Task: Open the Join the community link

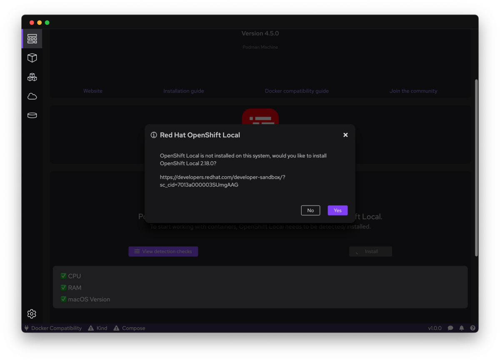Action: click(x=413, y=91)
